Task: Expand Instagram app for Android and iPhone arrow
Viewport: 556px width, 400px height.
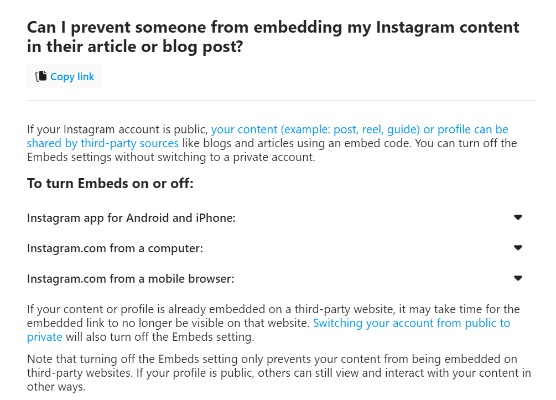Action: pos(518,217)
